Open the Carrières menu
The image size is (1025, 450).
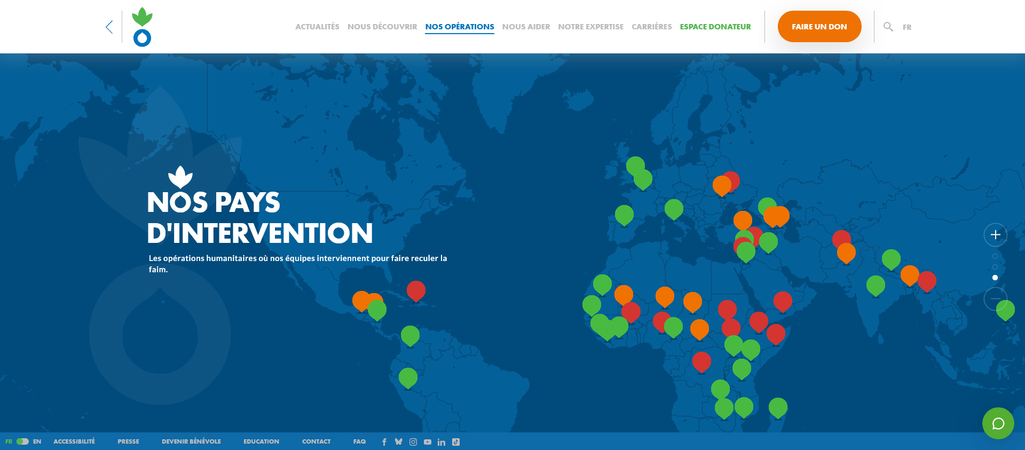651,27
